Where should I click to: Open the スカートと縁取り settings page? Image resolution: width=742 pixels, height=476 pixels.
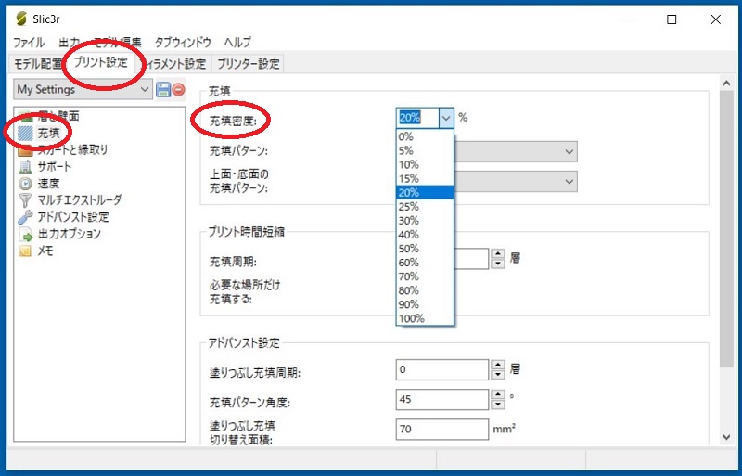tap(72, 149)
